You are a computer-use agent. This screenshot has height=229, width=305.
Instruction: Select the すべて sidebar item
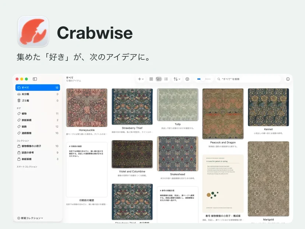coord(38,88)
